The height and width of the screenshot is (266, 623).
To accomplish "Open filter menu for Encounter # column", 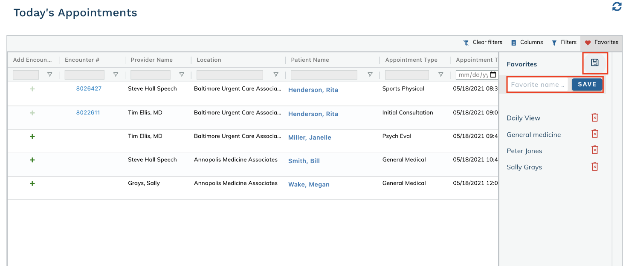I will point(116,74).
